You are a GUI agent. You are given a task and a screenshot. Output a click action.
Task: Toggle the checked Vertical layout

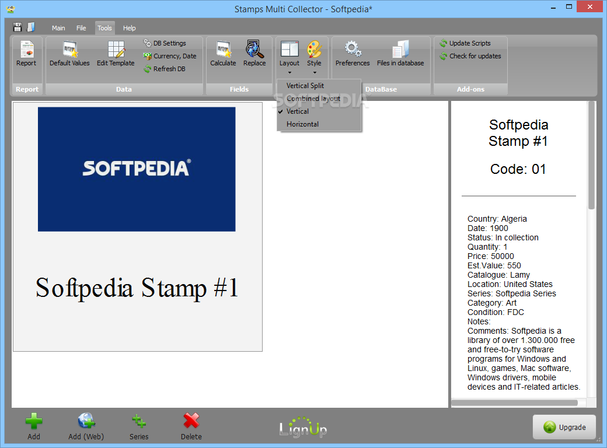pos(319,111)
